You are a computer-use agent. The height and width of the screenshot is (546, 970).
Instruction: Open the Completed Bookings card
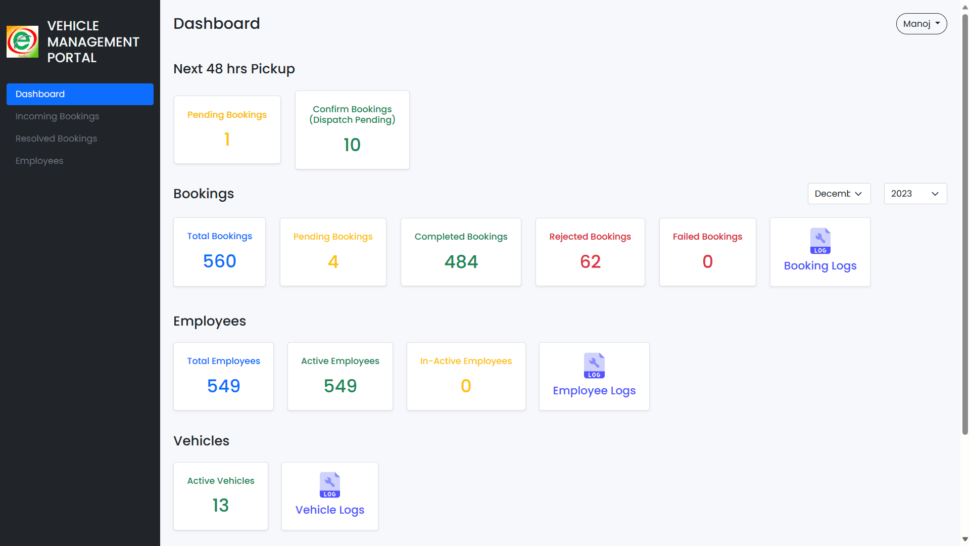click(460, 252)
